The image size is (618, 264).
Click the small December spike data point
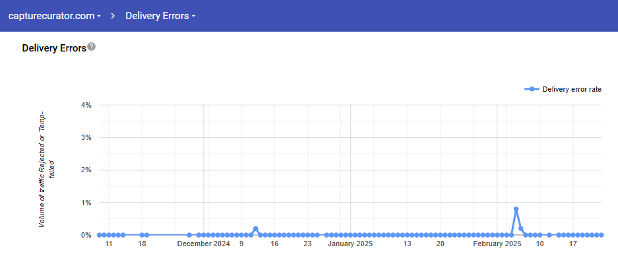255,229
